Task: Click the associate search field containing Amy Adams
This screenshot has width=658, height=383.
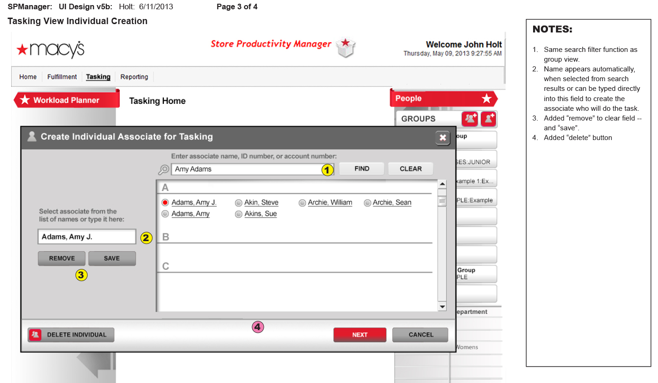Action: click(x=245, y=169)
